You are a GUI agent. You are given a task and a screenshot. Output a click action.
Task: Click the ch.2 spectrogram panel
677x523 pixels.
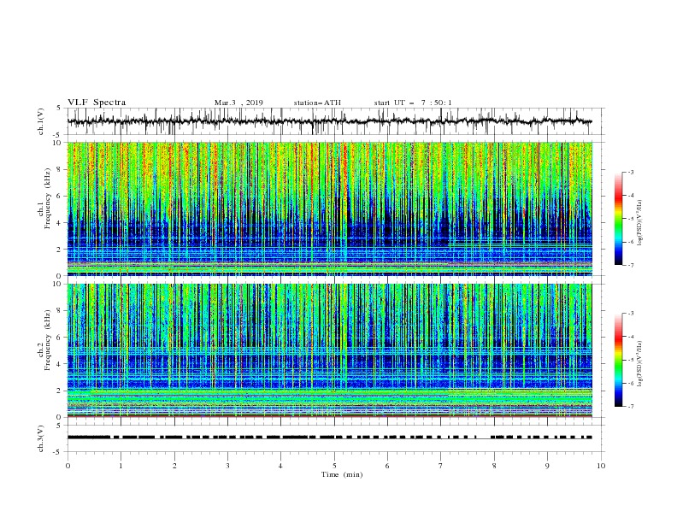330,350
